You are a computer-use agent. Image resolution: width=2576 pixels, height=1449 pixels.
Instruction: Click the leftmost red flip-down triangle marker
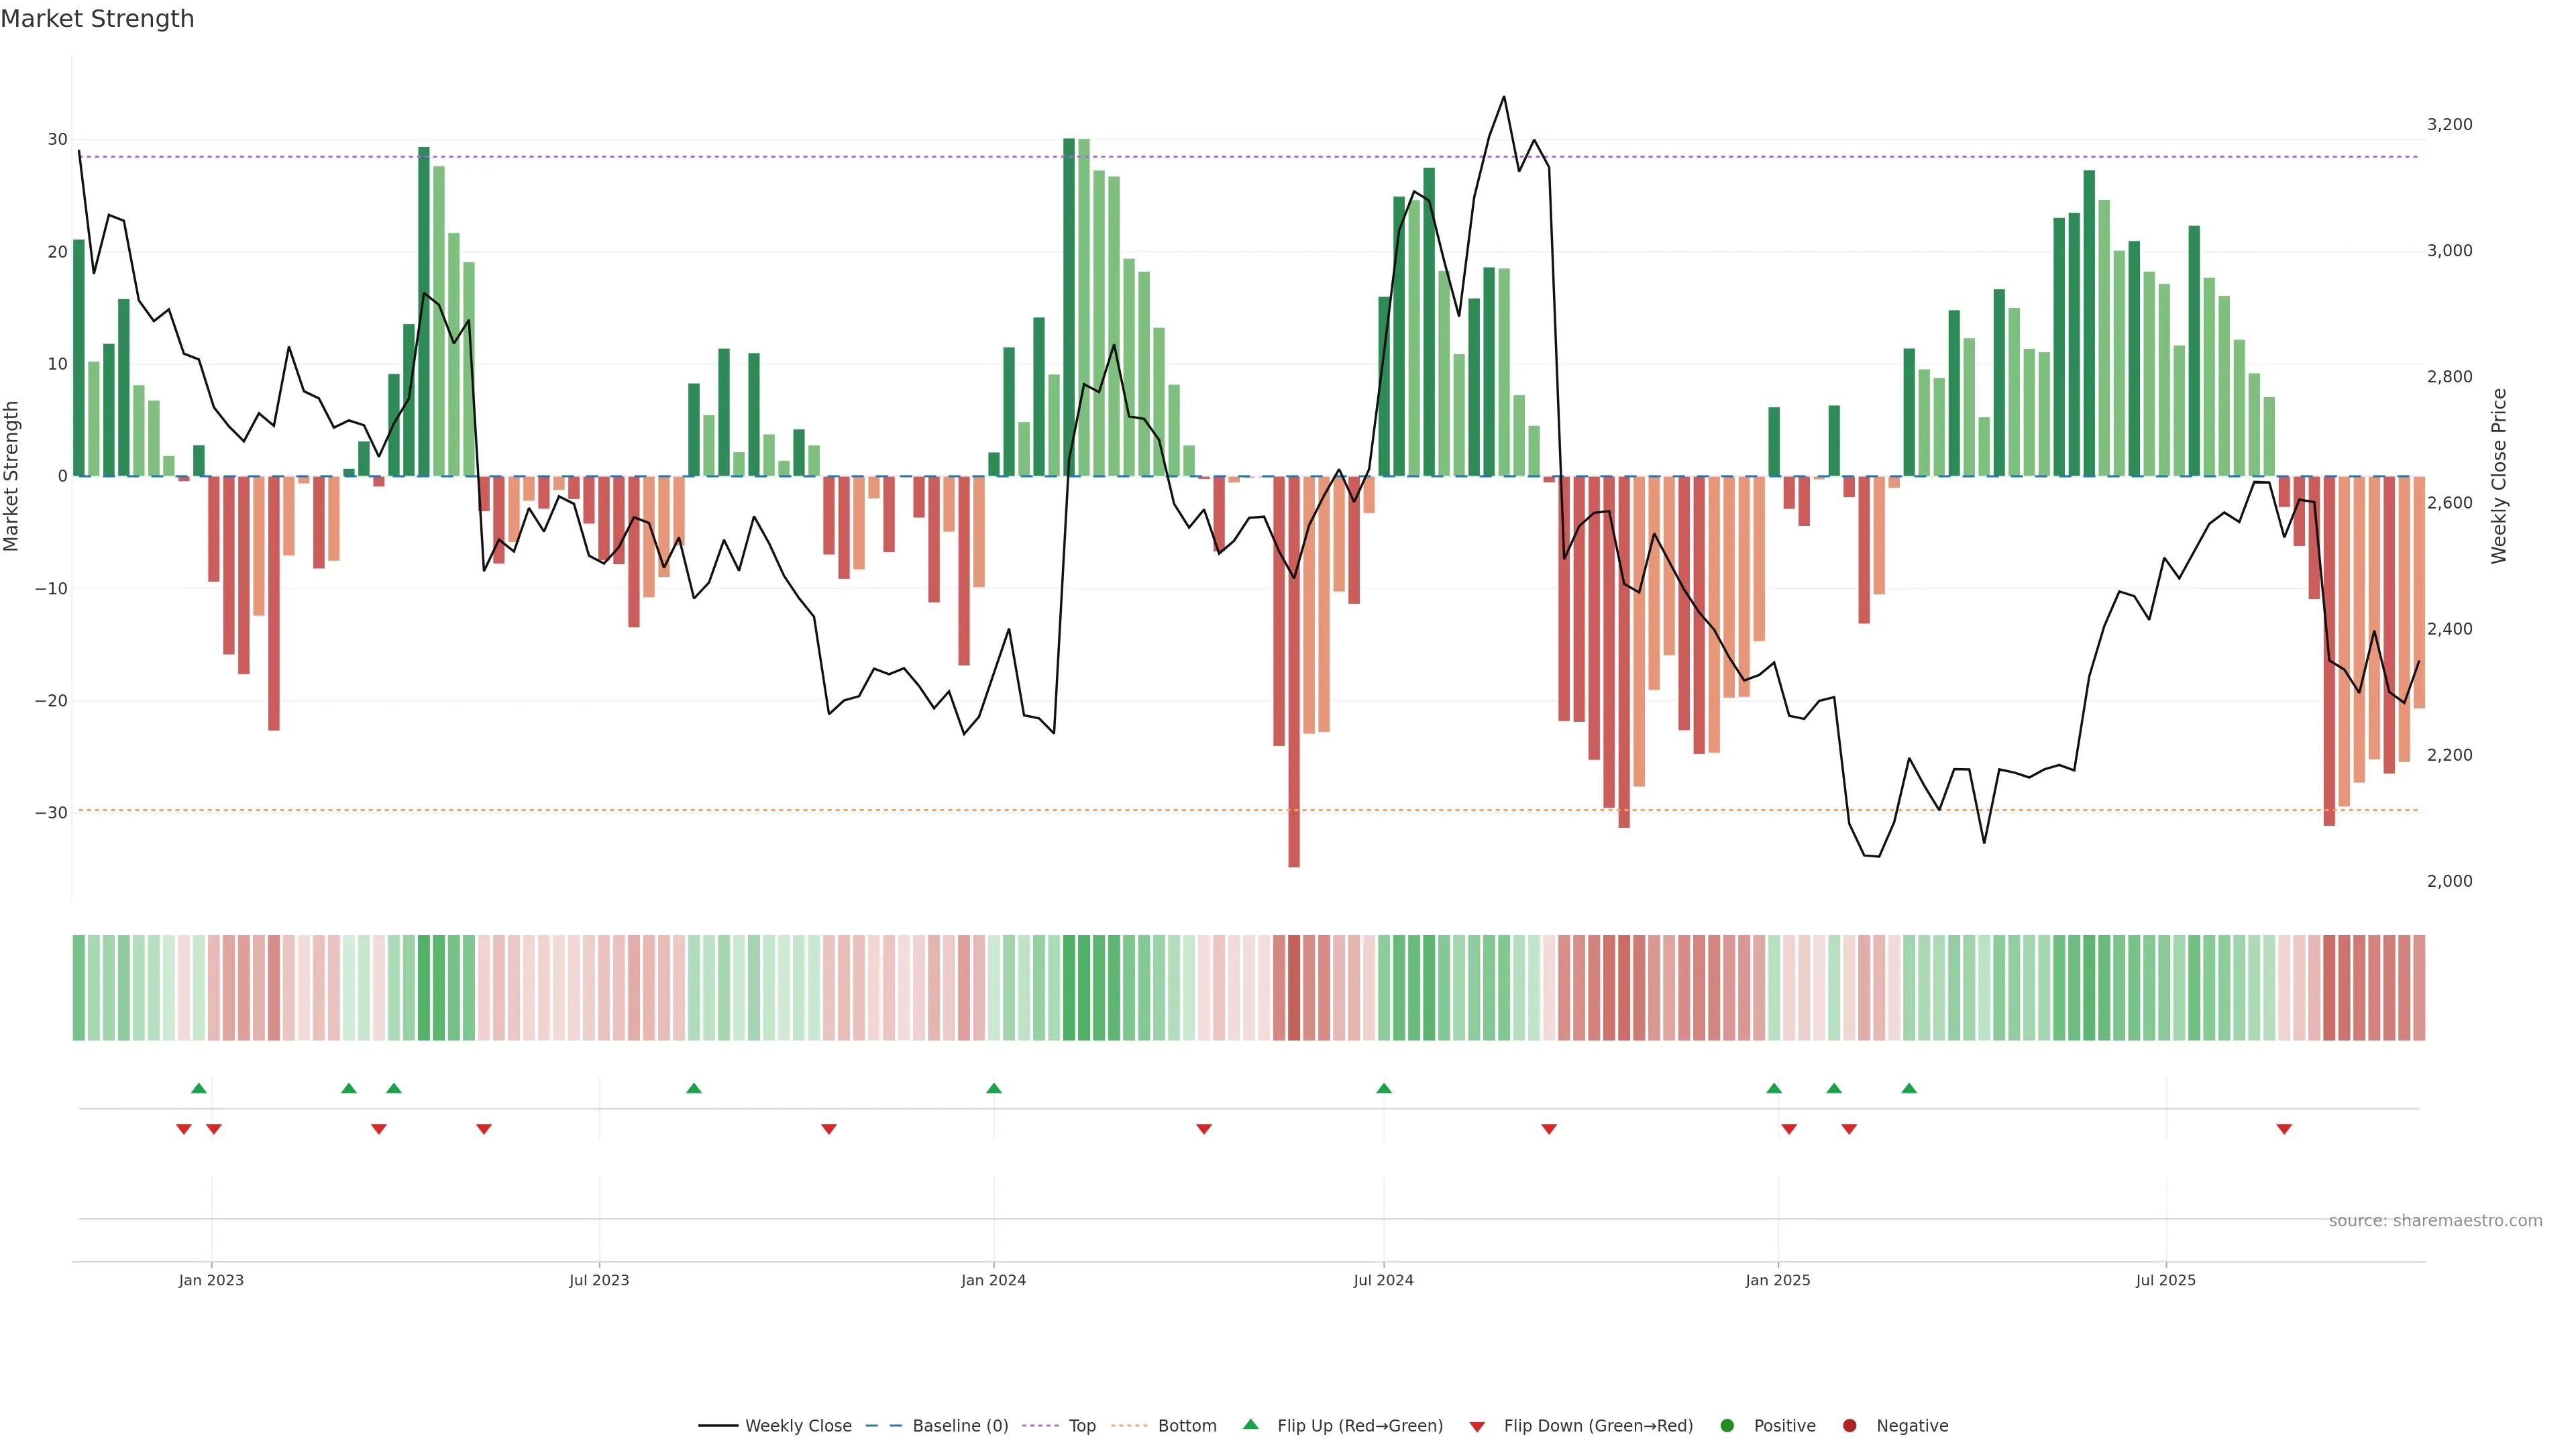pos(183,1129)
